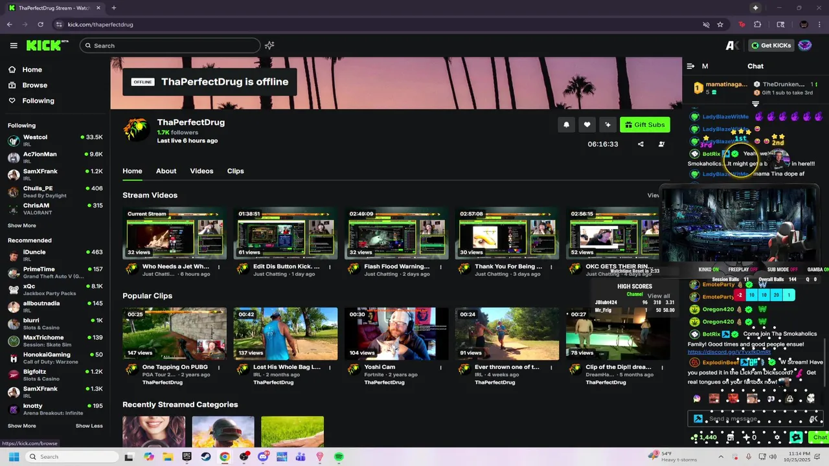Open the Ac7ionMan channel in the sidebar
This screenshot has width=829, height=466.
pos(55,157)
